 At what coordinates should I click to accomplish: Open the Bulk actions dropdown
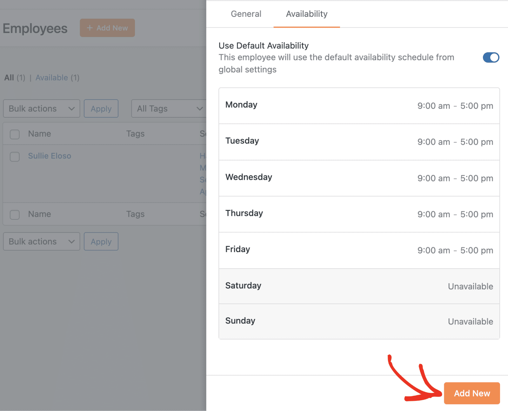click(41, 108)
